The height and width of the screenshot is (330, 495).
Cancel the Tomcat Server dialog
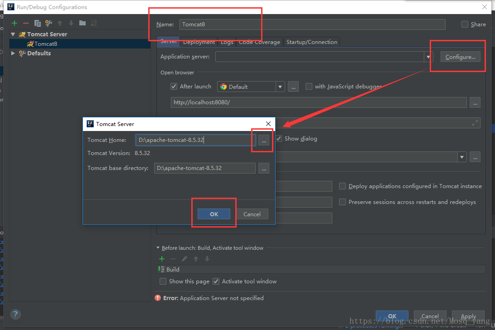(252, 214)
